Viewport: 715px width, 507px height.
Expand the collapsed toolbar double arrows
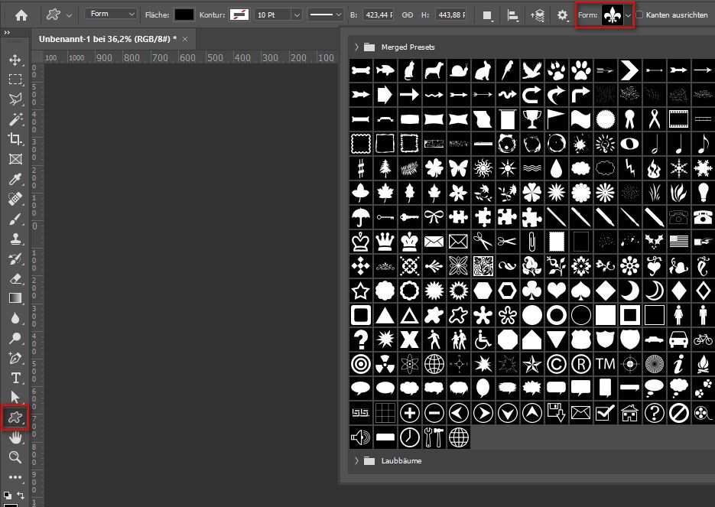(x=7, y=33)
